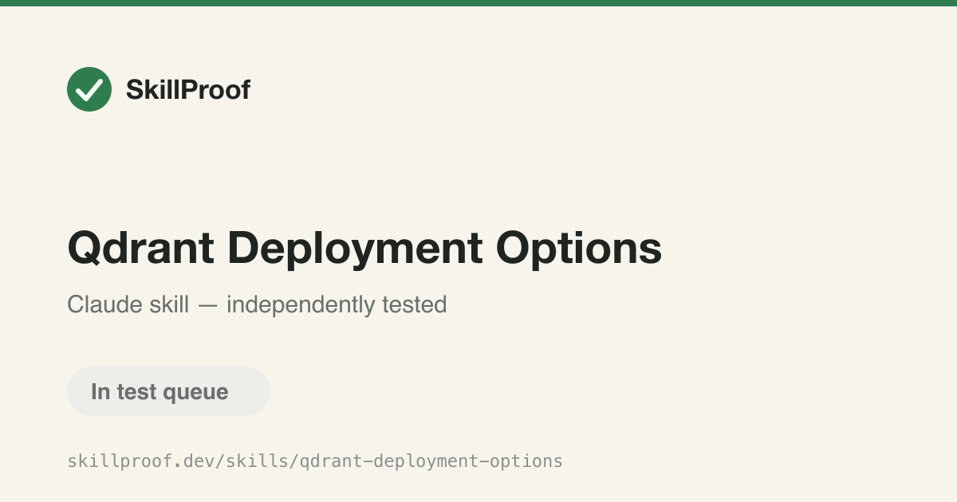Click the SkillProof brand name
Screen dimensions: 957x502
click(188, 90)
